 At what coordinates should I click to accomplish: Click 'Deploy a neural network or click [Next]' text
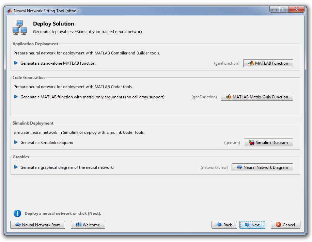(x=63, y=213)
